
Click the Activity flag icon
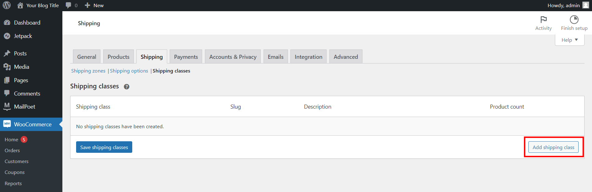(x=543, y=20)
